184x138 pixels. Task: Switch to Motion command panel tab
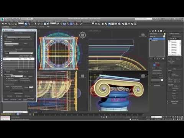158,31
